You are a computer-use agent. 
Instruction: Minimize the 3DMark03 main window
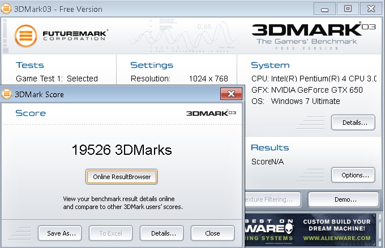(x=324, y=9)
